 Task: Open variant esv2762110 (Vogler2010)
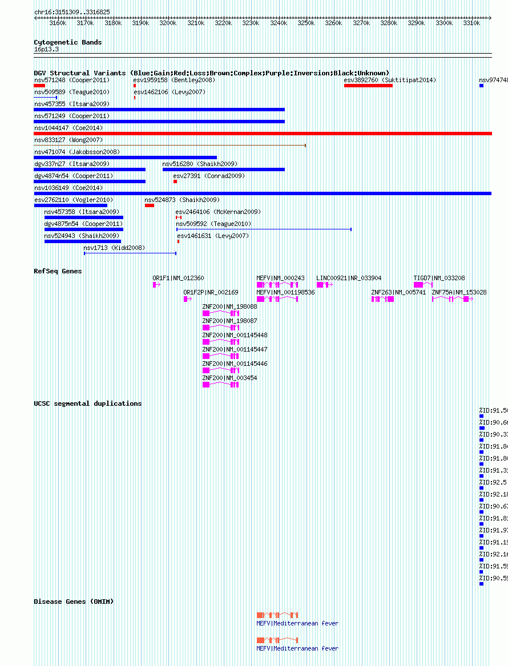pos(74,200)
